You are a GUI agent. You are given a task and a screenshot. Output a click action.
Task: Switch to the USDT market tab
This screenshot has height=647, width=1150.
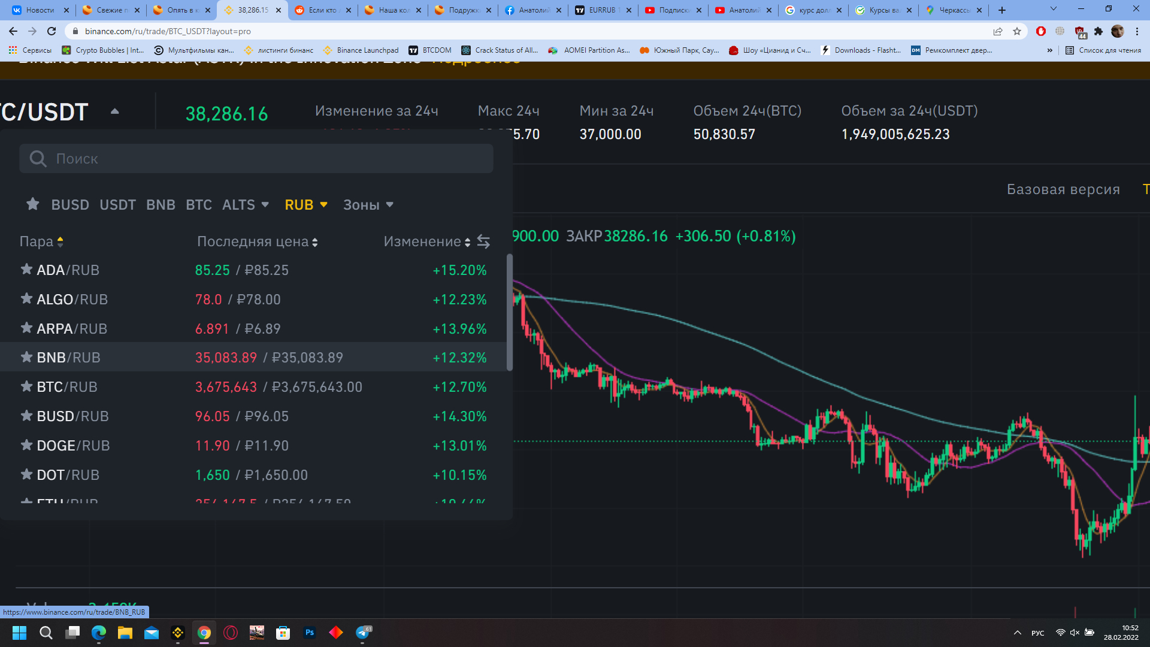coord(117,205)
